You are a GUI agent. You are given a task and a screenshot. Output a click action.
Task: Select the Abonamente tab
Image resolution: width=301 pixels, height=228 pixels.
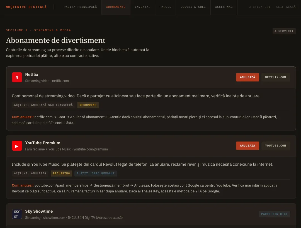tap(116, 7)
